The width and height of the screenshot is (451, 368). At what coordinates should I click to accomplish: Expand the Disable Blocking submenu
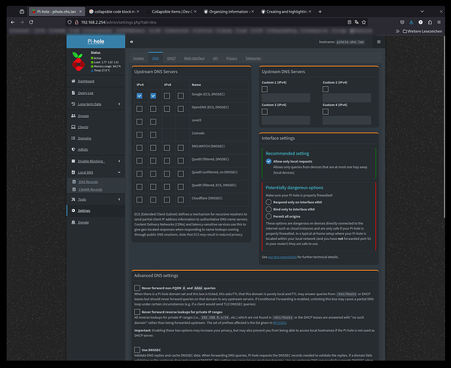[x=91, y=160]
